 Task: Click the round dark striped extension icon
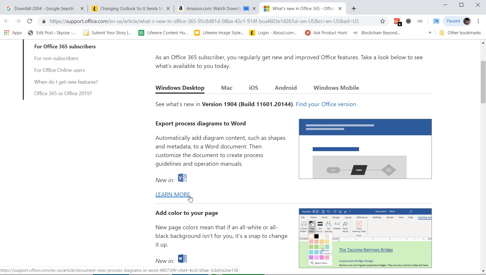click(x=408, y=21)
